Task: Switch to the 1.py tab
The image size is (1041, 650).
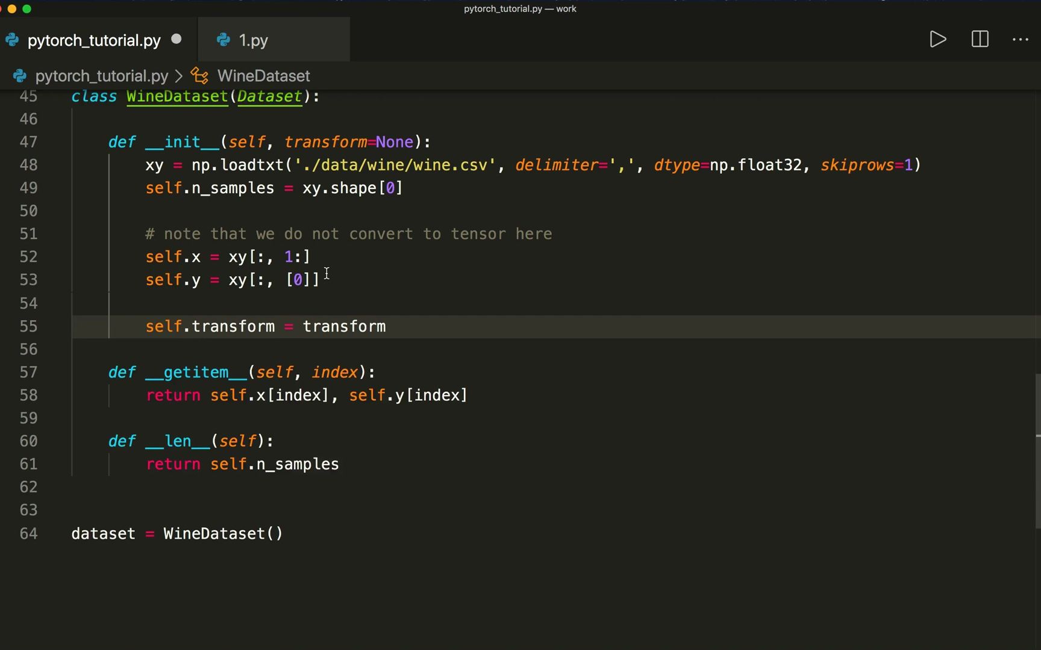Action: (x=253, y=40)
